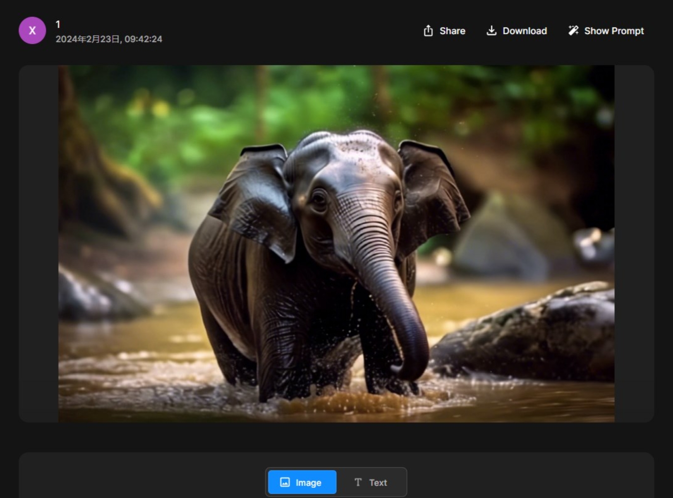Click the T icon in Text tab
Viewport: 673px width, 498px height.
358,482
